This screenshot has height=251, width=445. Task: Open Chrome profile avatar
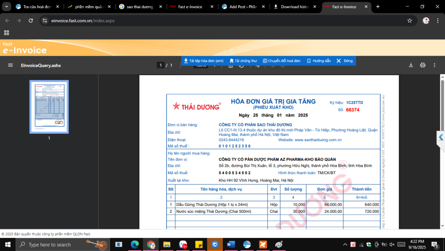pos(426,21)
